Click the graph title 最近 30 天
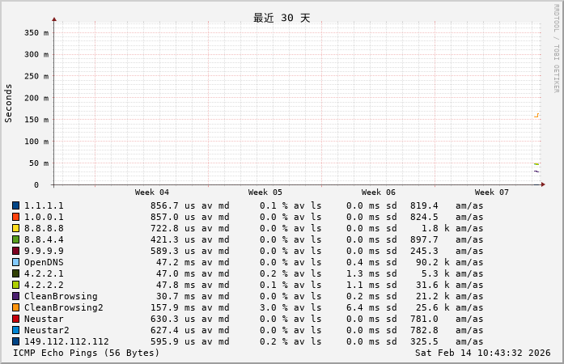564x364 pixels. (282, 18)
